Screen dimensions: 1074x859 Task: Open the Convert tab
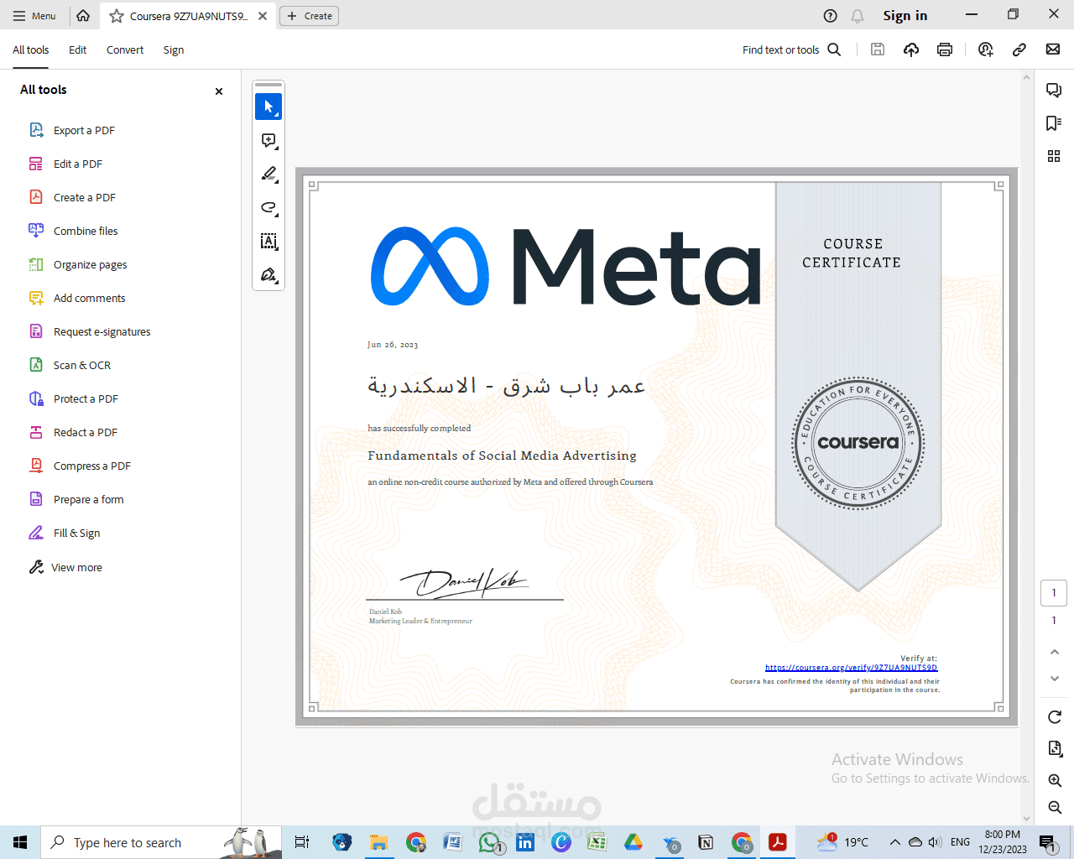coord(125,50)
